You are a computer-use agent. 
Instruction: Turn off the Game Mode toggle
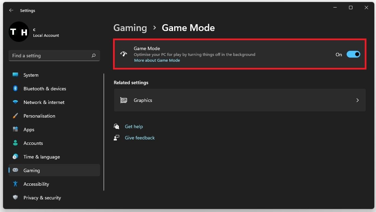click(353, 55)
